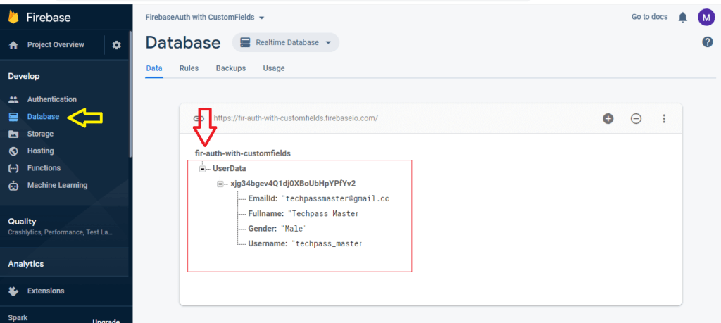
Task: Click the Functions braces icon
Action: coord(14,168)
